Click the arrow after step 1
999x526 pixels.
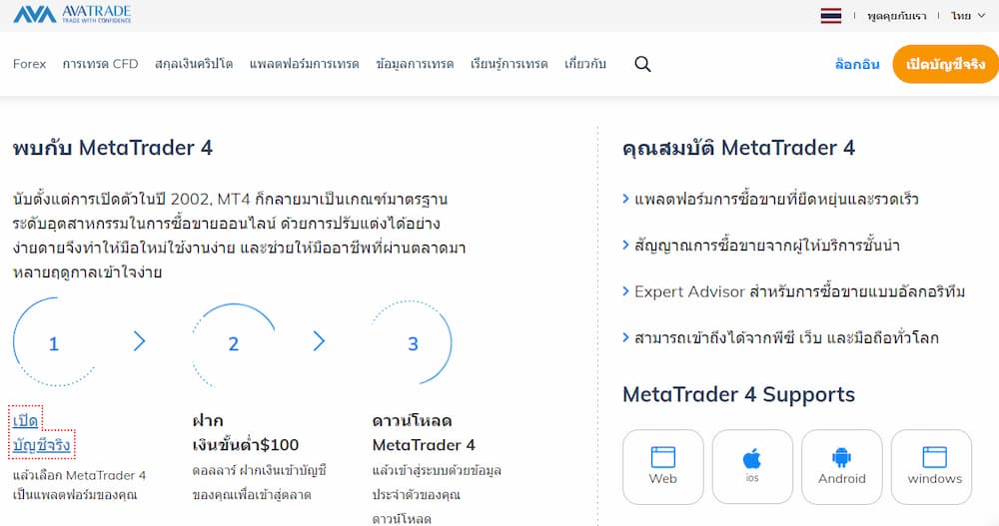[140, 341]
